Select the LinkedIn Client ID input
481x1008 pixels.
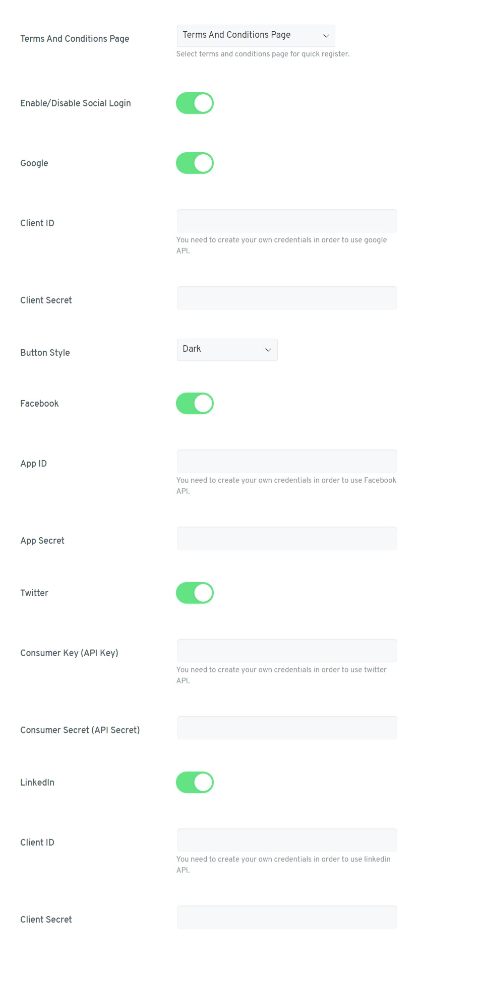287,840
